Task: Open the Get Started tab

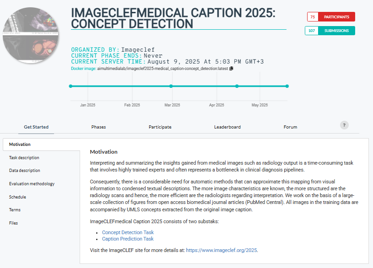Action: [36, 127]
